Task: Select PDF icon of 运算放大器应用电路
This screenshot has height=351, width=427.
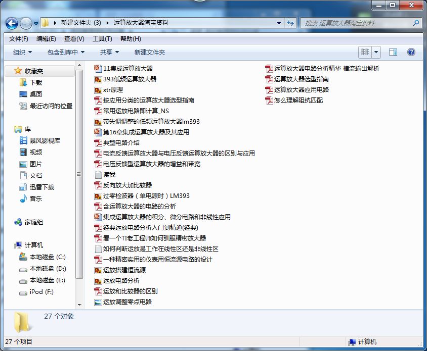Action: [x=269, y=90]
